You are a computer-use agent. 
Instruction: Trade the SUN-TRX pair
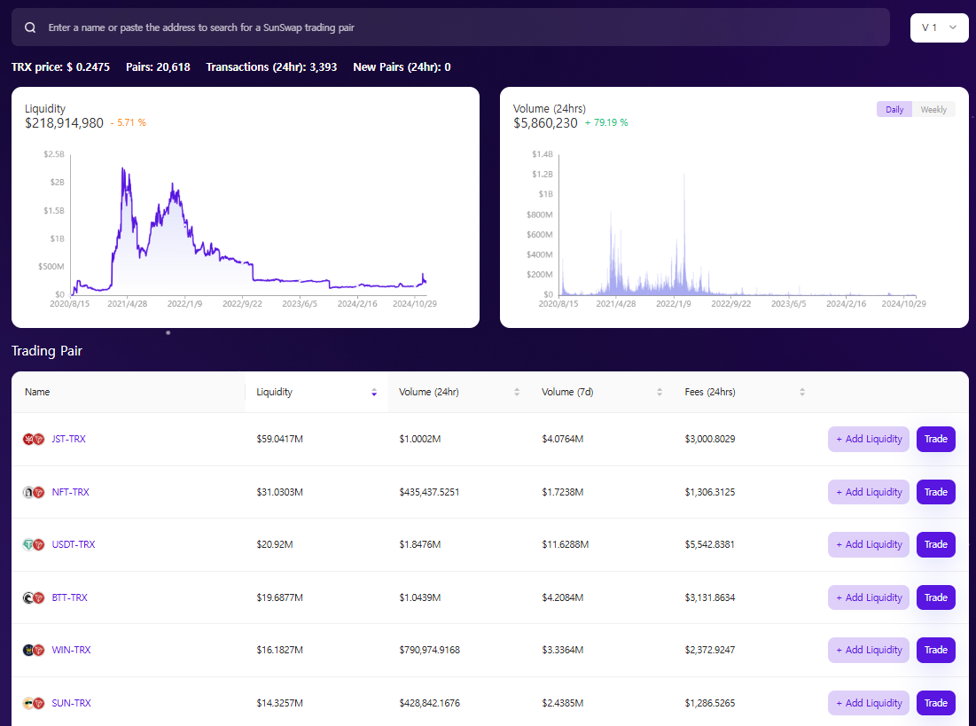tap(935, 703)
